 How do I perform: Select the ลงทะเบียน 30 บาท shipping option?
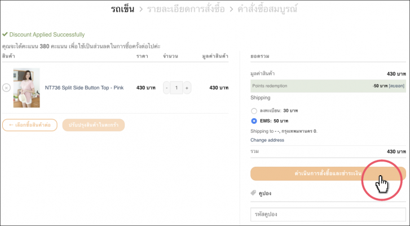point(254,111)
